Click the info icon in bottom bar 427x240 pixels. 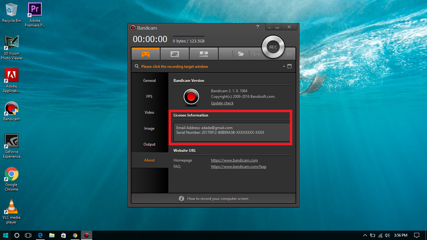pos(181,199)
